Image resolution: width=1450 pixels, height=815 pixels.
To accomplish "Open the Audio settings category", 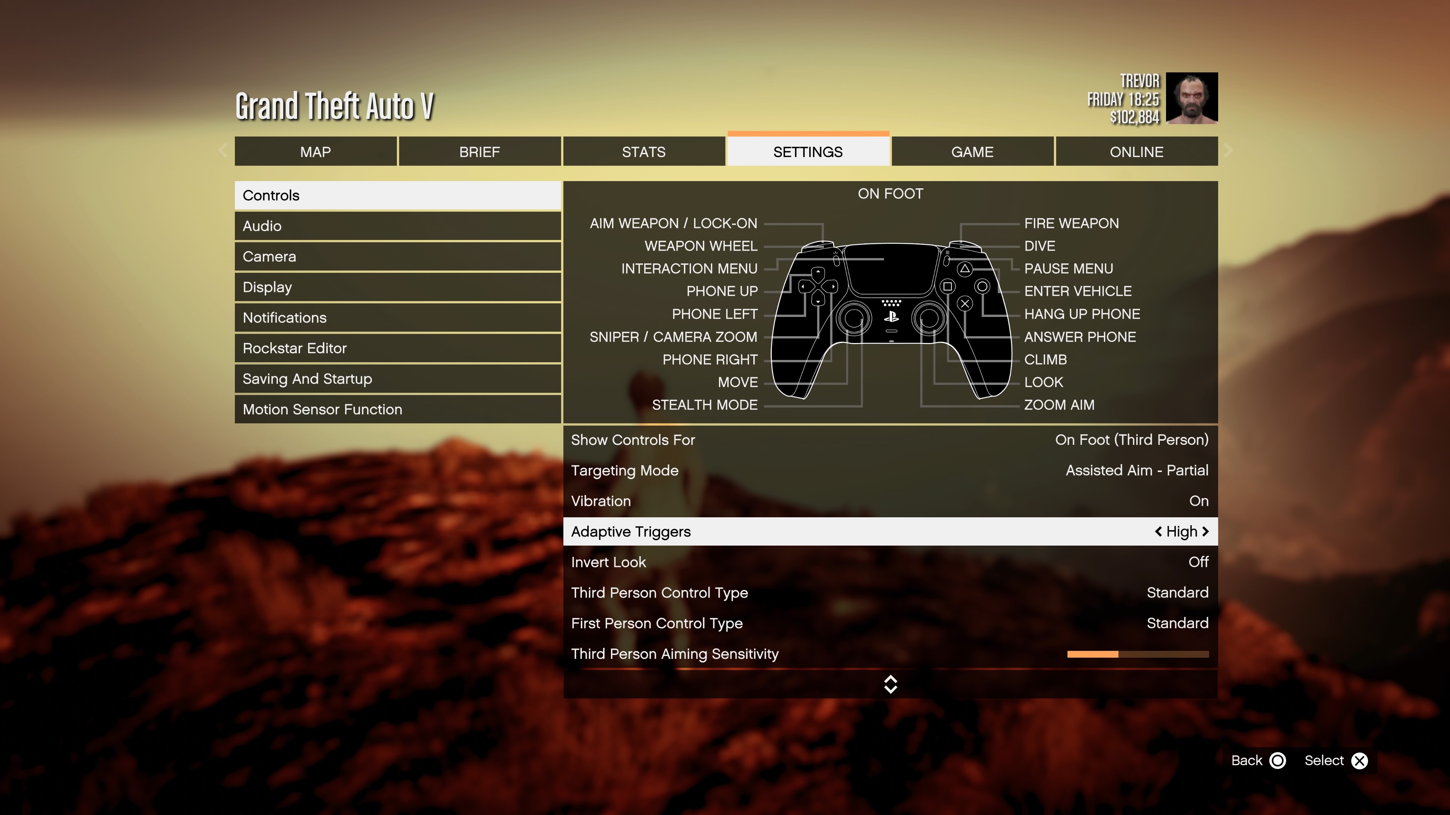I will click(397, 226).
